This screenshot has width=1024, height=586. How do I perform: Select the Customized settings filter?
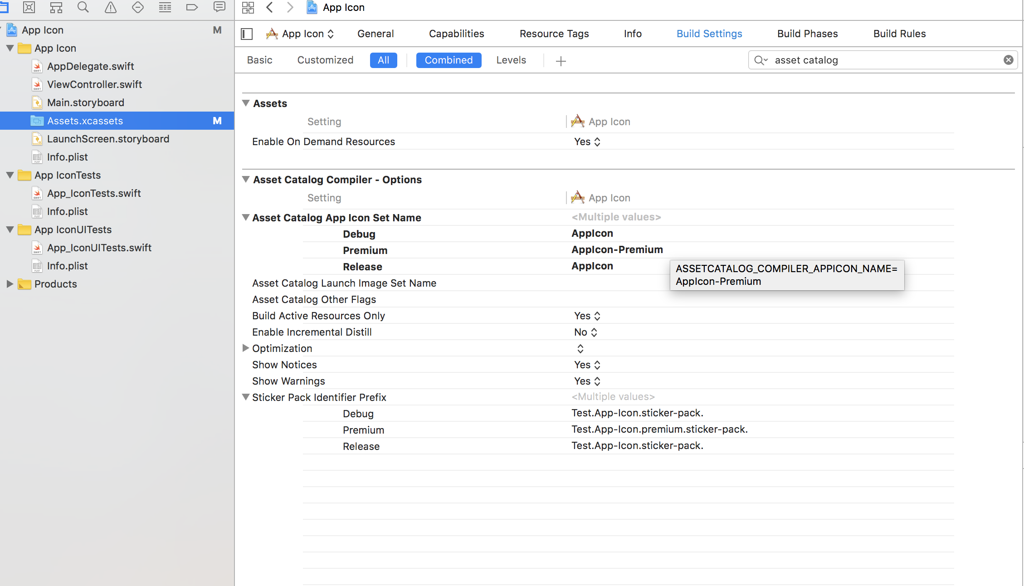click(325, 60)
